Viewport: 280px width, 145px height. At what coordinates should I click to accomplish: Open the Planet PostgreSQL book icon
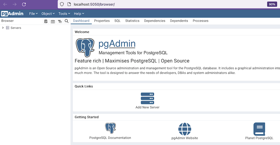coord(259,129)
